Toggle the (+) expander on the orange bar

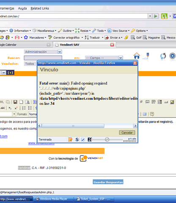(x=11, y=73)
